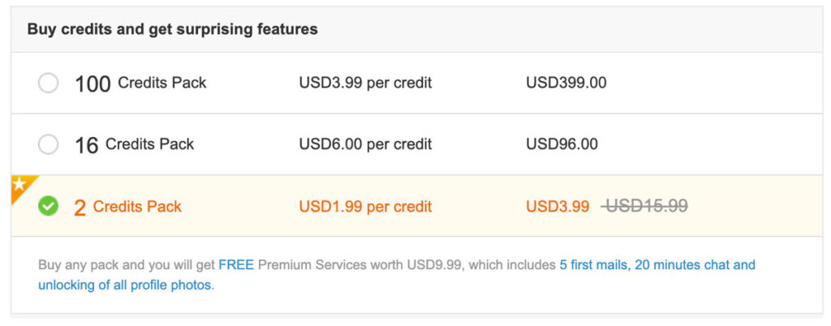This screenshot has width=831, height=326.
Task: Open unlocking of all profile photos link
Action: coord(124,285)
